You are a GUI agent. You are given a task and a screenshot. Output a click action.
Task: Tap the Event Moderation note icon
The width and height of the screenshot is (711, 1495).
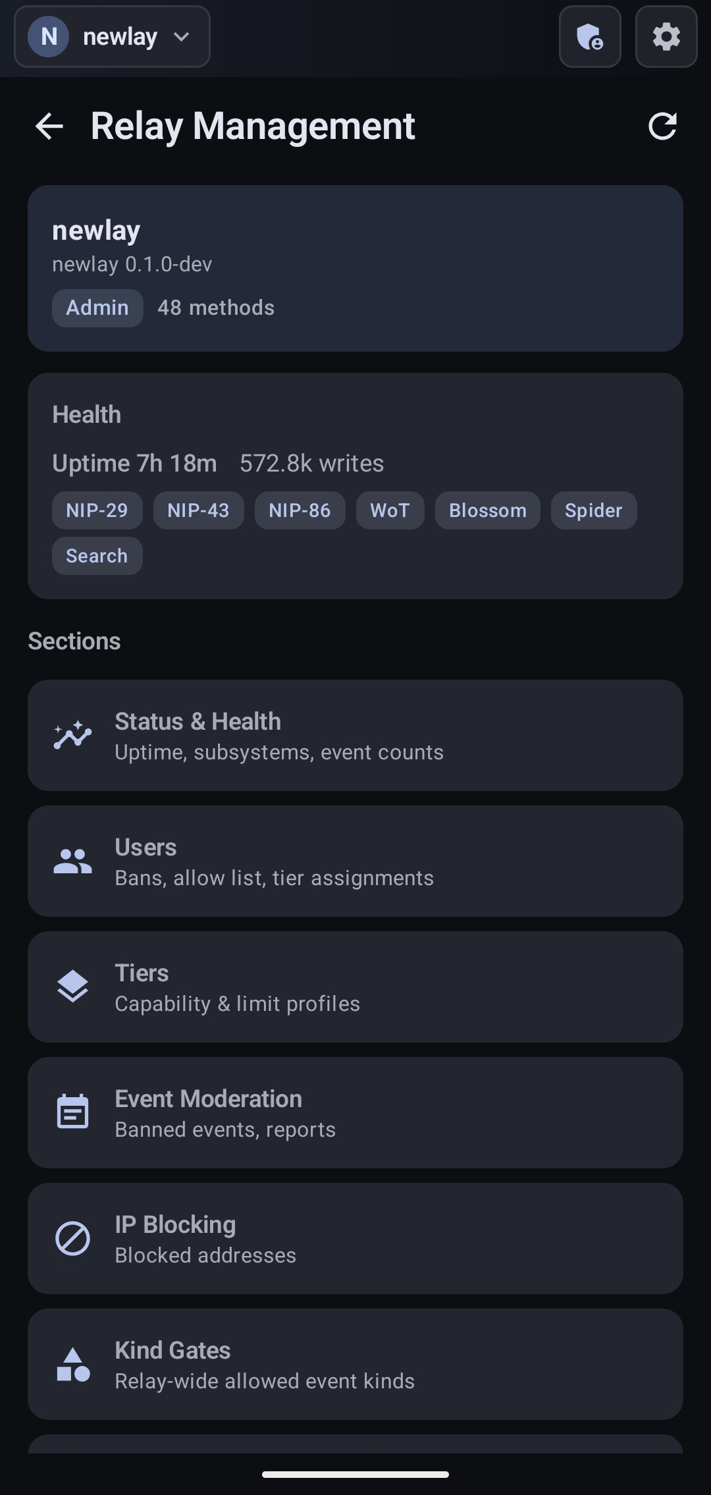click(x=72, y=1112)
